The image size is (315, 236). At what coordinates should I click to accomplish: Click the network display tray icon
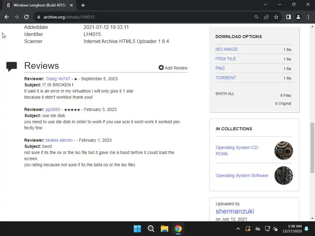(267, 229)
